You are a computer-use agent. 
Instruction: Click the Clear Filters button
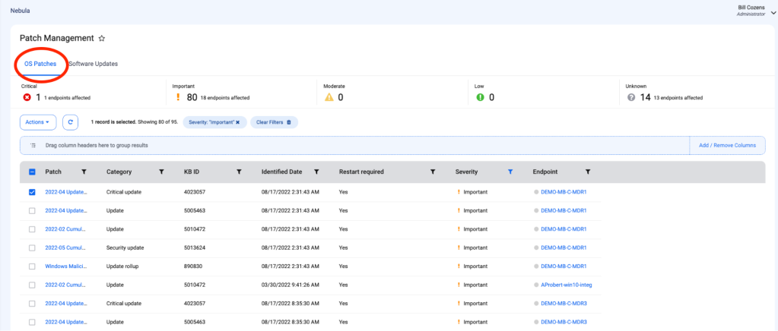point(273,121)
